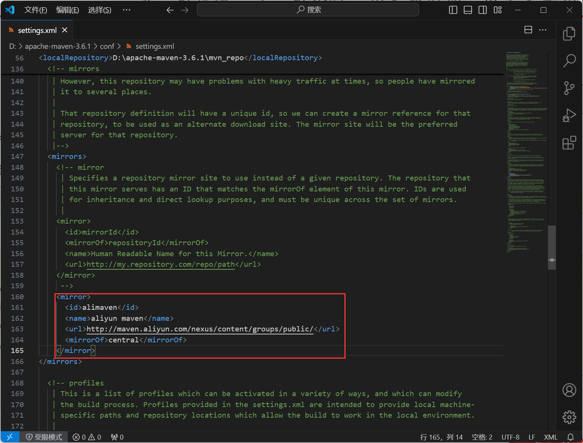Open the Search view in activity bar

(x=569, y=61)
